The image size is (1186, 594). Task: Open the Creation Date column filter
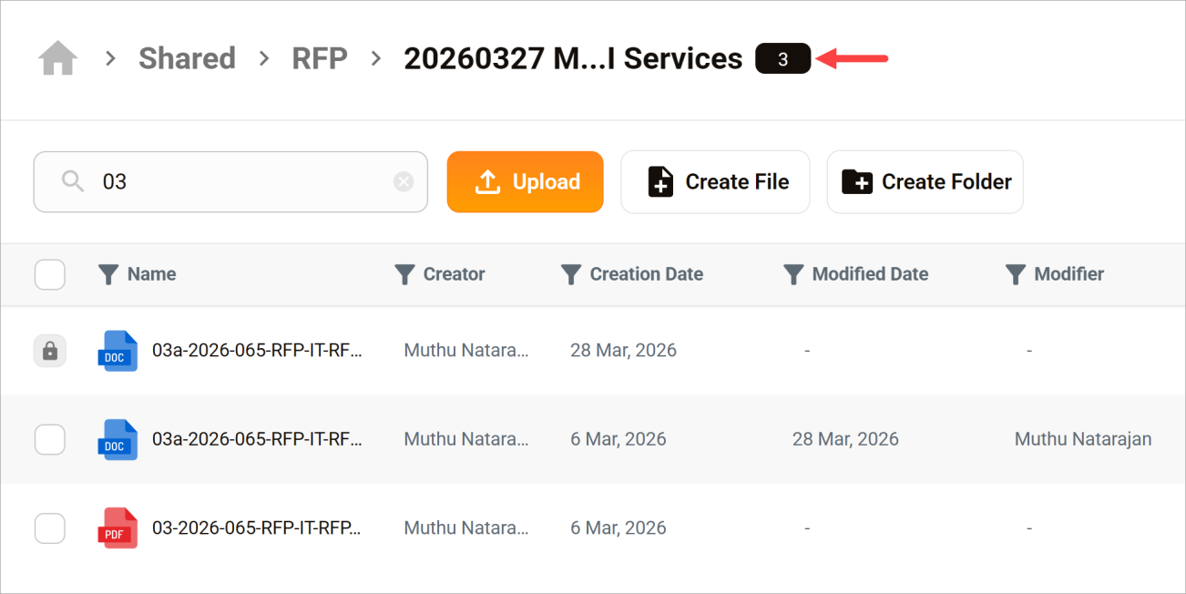point(571,274)
